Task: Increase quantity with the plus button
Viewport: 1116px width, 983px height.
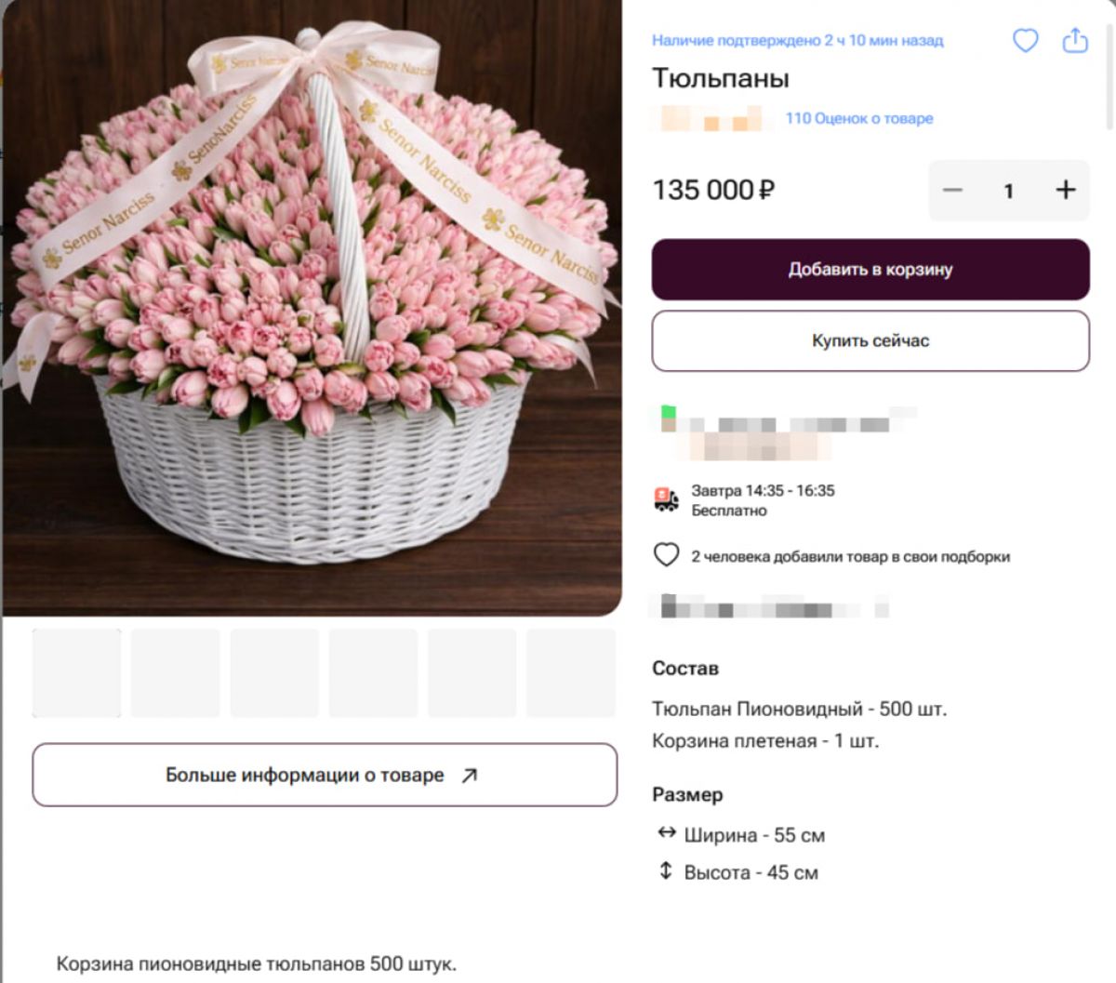Action: point(1066,191)
